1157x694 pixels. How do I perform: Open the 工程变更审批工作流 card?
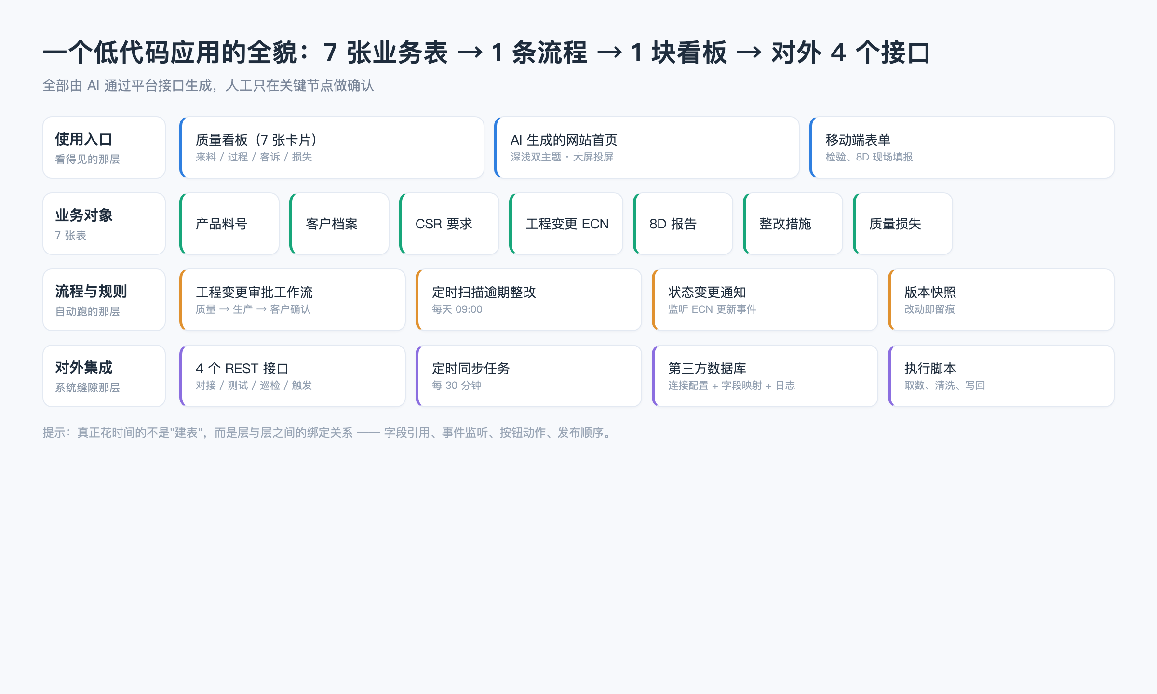pos(292,300)
